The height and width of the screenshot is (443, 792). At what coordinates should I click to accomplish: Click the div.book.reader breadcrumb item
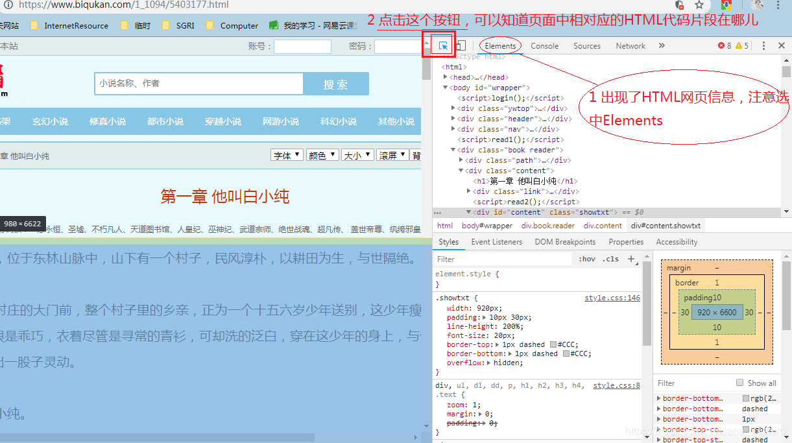(x=547, y=225)
